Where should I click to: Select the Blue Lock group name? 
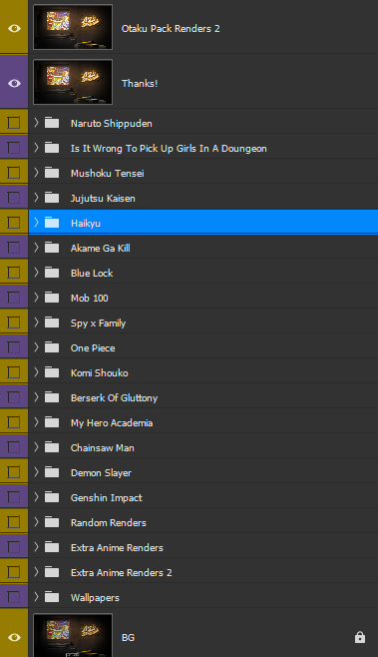coord(92,273)
